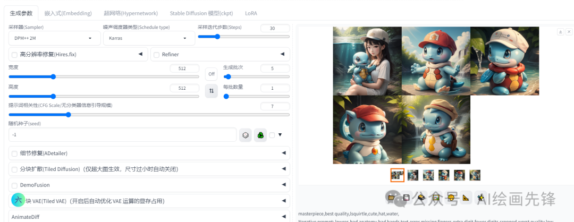
Task: Select the fourth thumbnail in the gallery strip
Action: coord(444,175)
